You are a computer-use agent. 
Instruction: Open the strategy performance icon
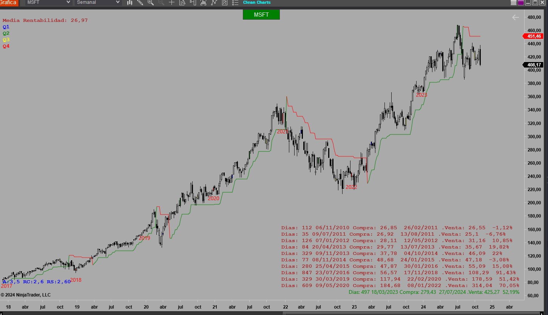pos(225,3)
